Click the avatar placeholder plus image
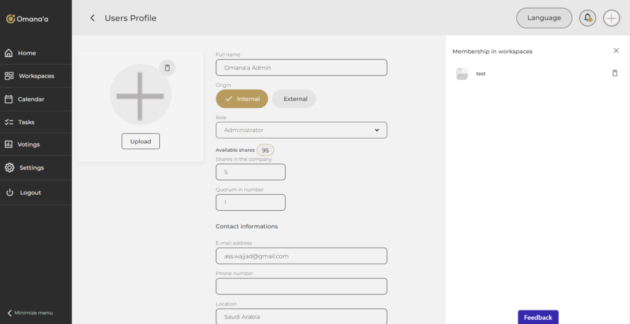 point(140,95)
